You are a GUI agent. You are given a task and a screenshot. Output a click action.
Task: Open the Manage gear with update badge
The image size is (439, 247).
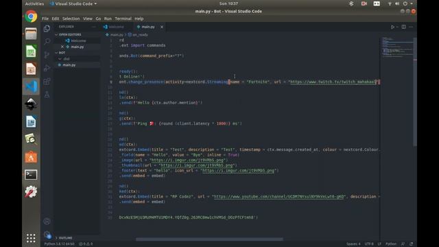click(47, 235)
